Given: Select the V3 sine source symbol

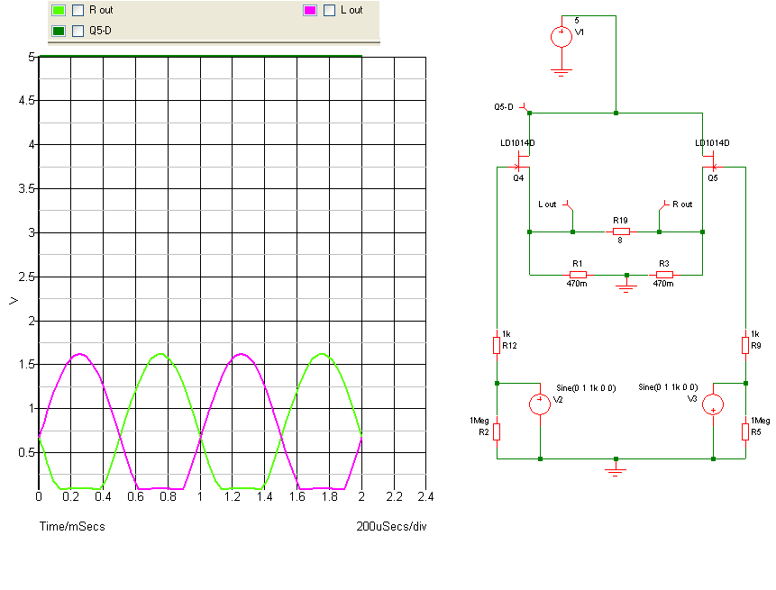Looking at the screenshot, I should [713, 404].
